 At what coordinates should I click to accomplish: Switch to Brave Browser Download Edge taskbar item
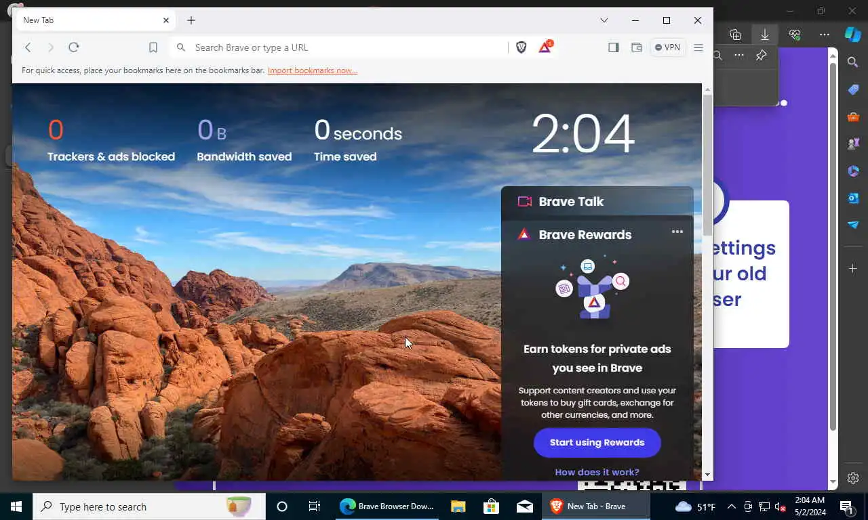[x=387, y=506]
